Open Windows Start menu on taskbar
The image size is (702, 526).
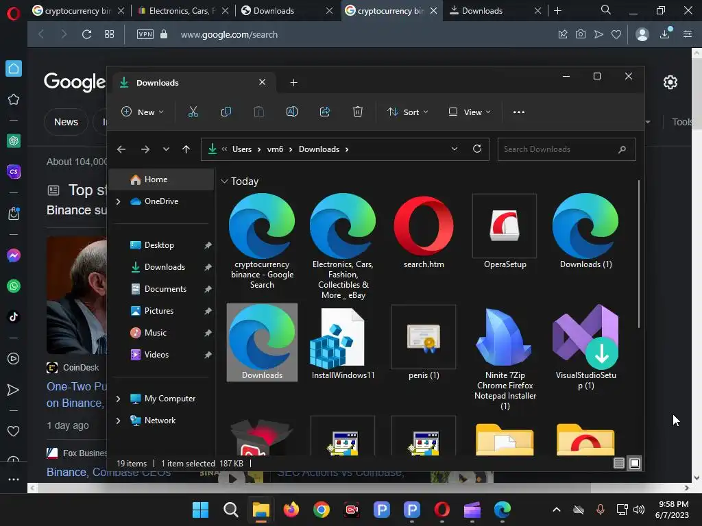(201, 510)
